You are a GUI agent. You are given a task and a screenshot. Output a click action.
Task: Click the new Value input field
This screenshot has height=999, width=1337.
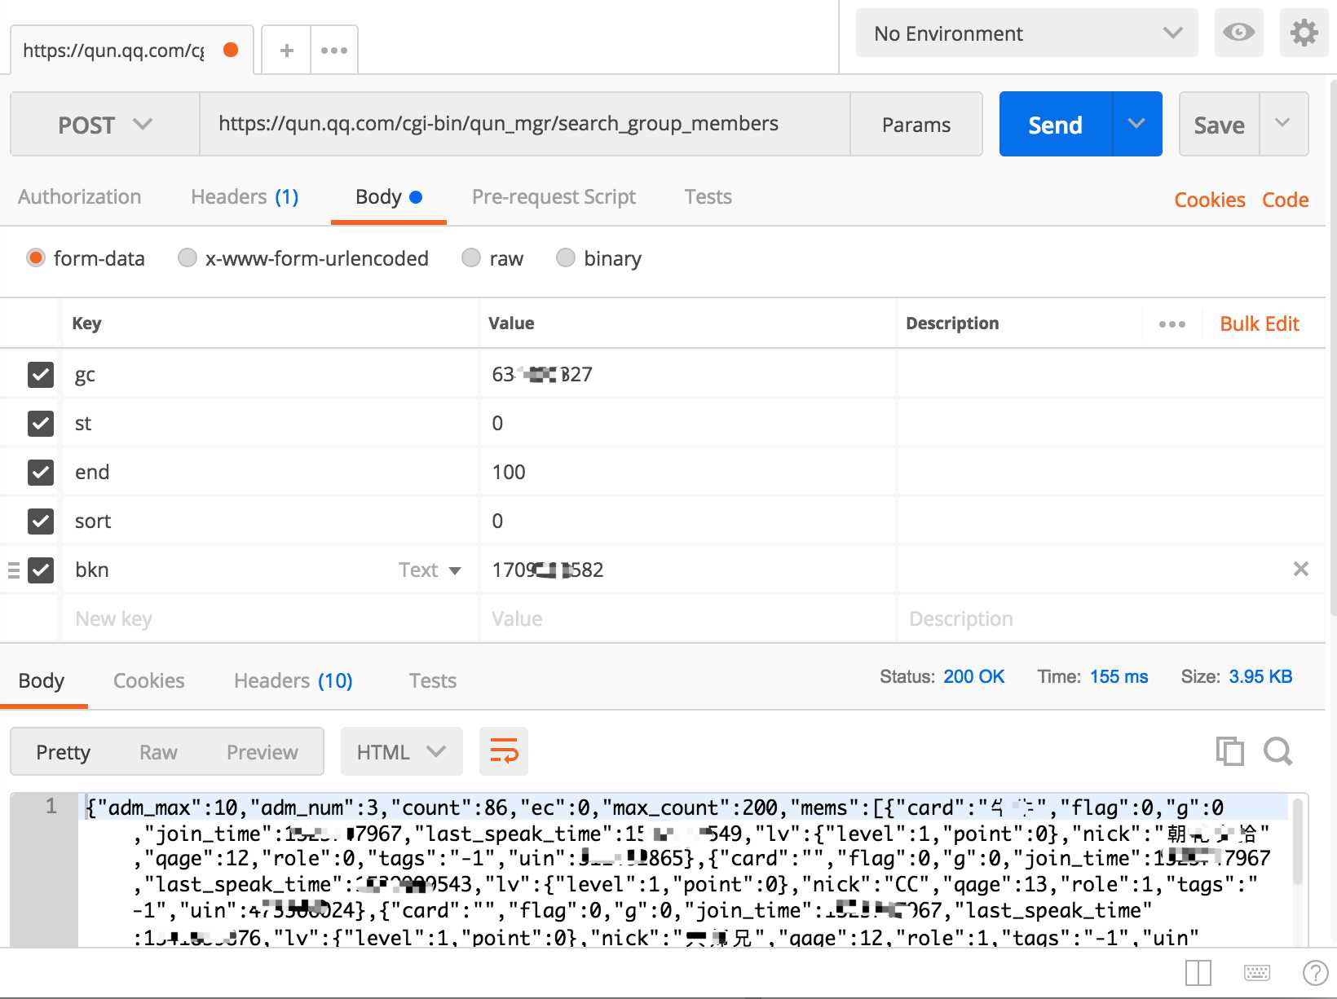688,618
